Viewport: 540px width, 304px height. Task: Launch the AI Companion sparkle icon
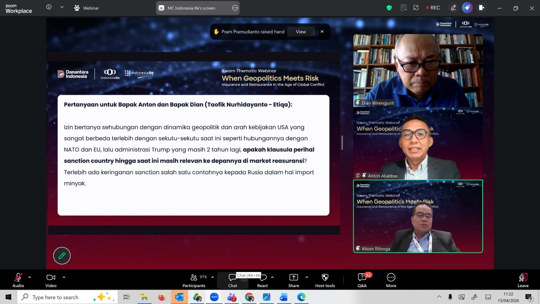click(467, 8)
